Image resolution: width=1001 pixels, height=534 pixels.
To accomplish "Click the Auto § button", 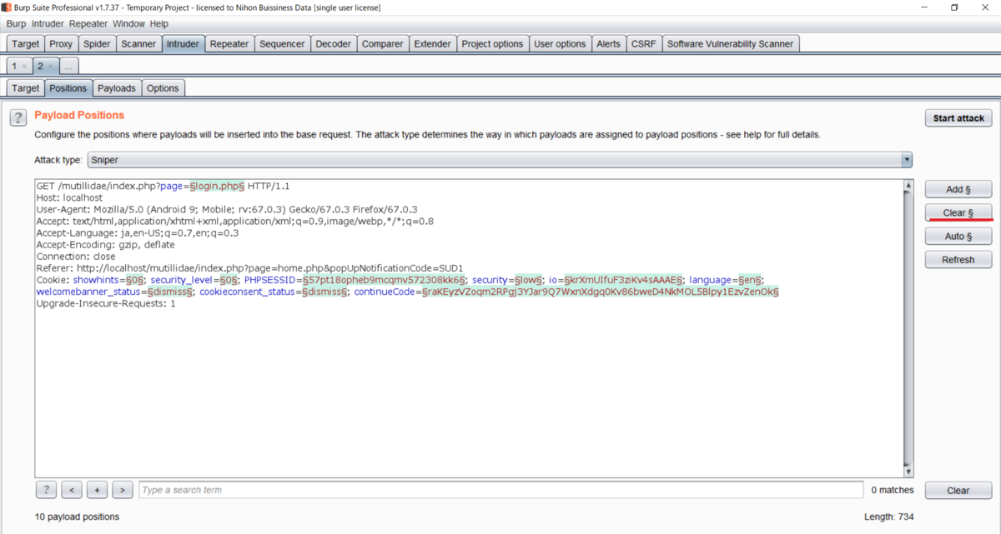I will pos(958,237).
